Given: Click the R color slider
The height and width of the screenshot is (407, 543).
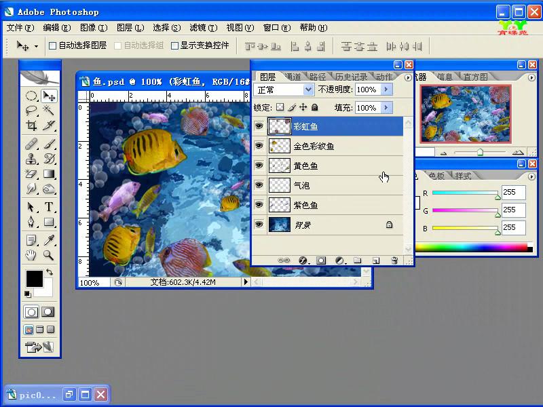Looking at the screenshot, I should (x=465, y=193).
